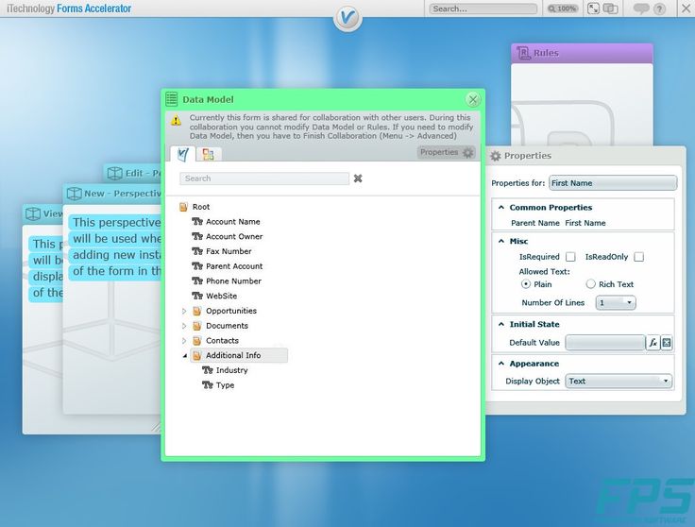Switch to the second Data Model structure tab
This screenshot has height=527, width=695.
coord(209,154)
